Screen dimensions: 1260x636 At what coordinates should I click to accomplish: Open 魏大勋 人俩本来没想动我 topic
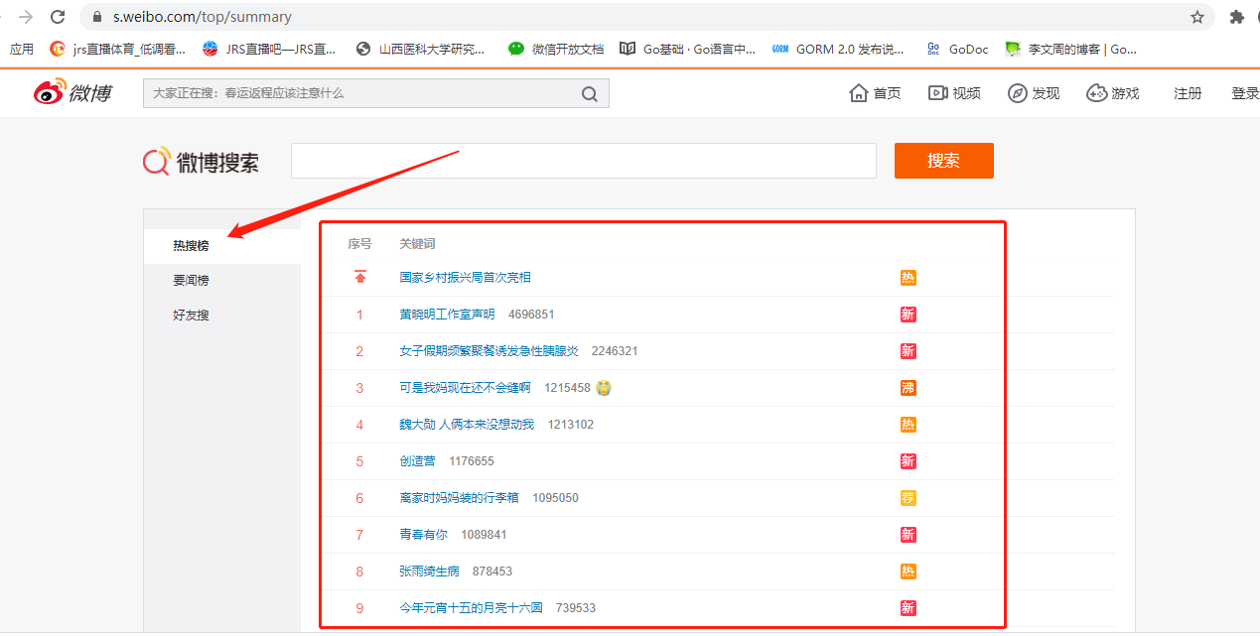[x=467, y=425]
